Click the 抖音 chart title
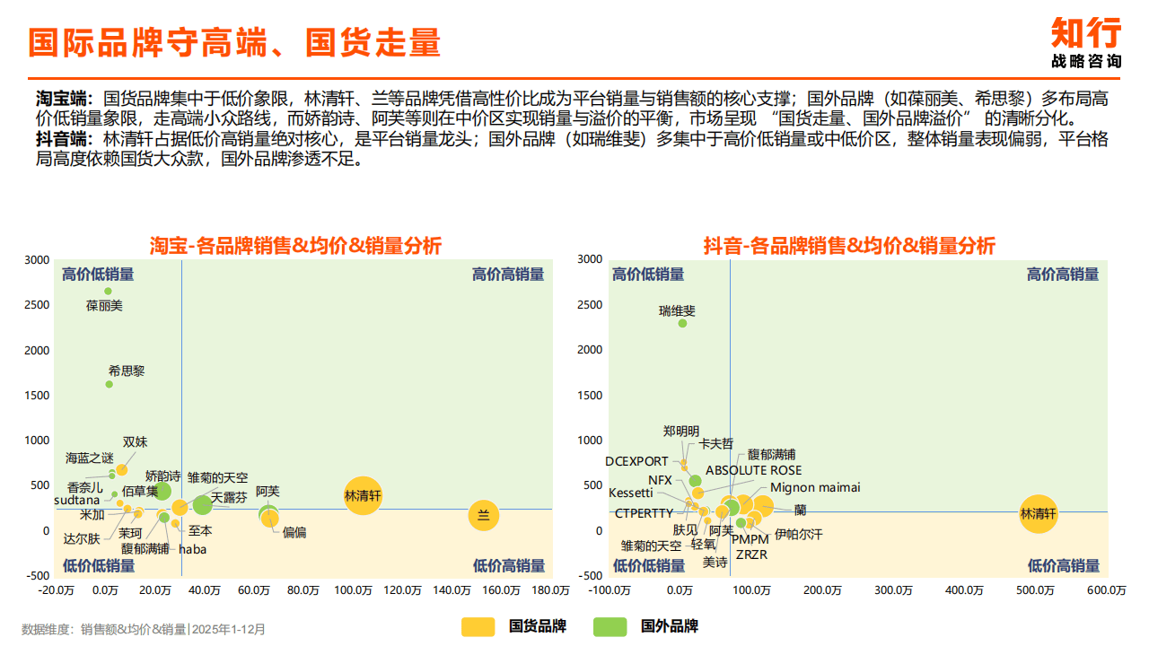Viewport: 1149px width, 646px height. coord(848,246)
